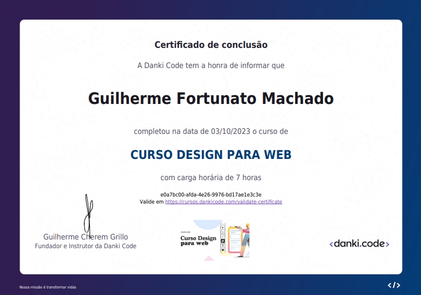
Task: Click 'Fundador e Instrutor da Danki Code' text
Action: (86, 246)
